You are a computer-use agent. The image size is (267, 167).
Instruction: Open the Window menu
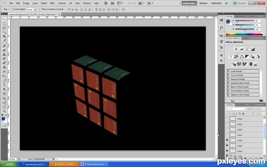tap(87, 3)
